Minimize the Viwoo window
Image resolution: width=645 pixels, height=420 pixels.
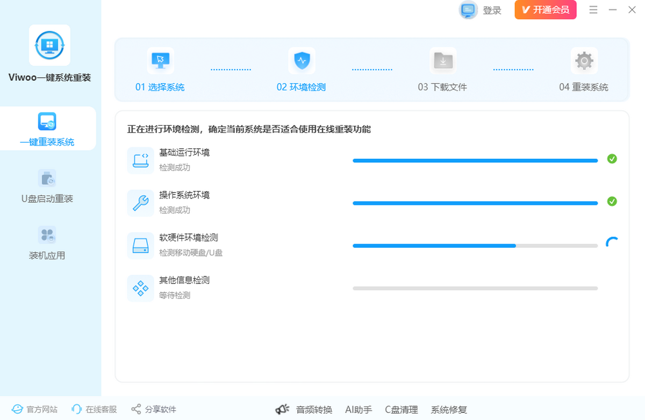click(x=613, y=10)
